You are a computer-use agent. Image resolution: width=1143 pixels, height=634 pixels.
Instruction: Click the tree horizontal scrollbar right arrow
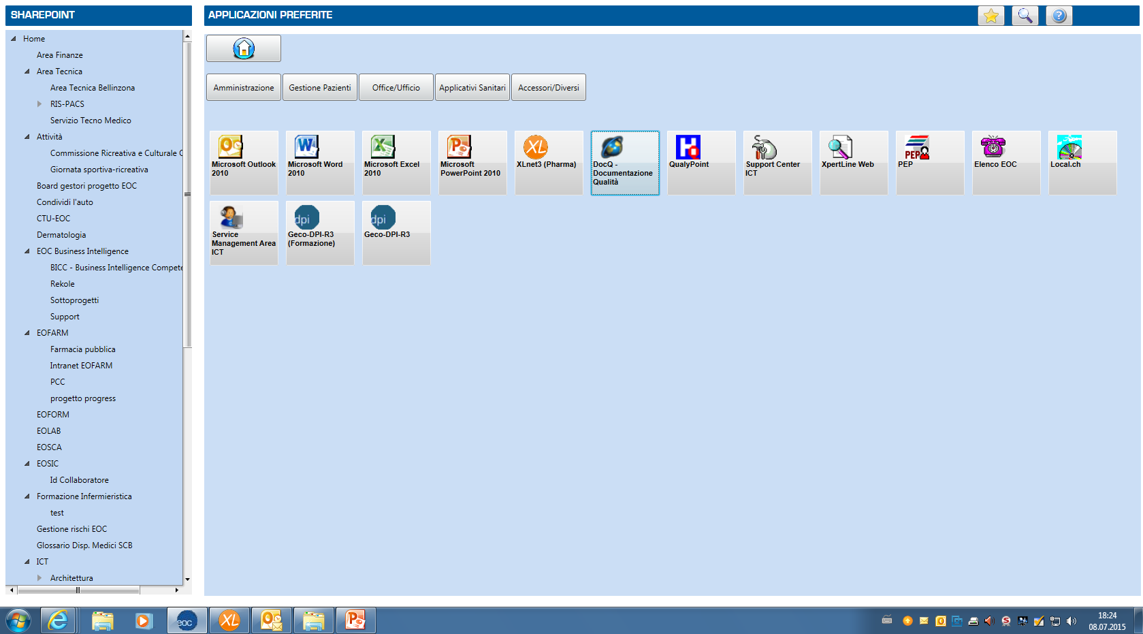177,590
